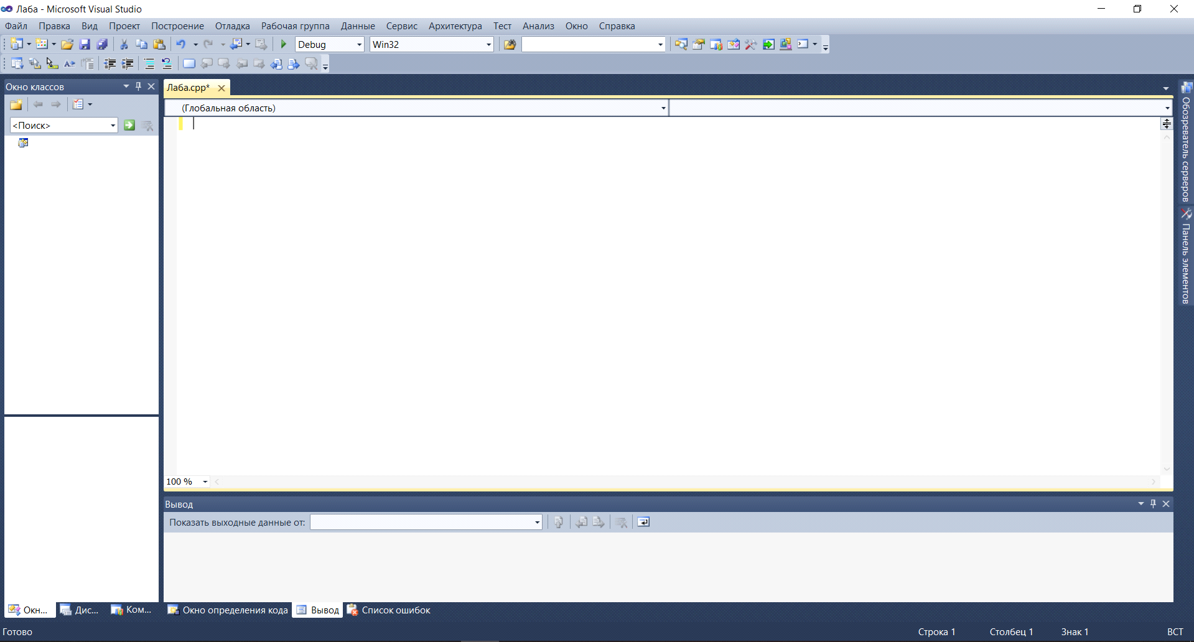Click the Open File folder icon
Image resolution: width=1194 pixels, height=642 pixels.
coord(67,44)
